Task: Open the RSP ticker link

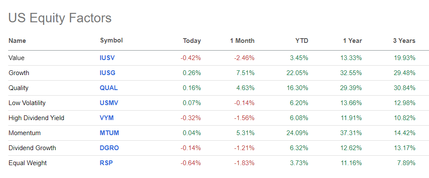Action: pos(106,163)
